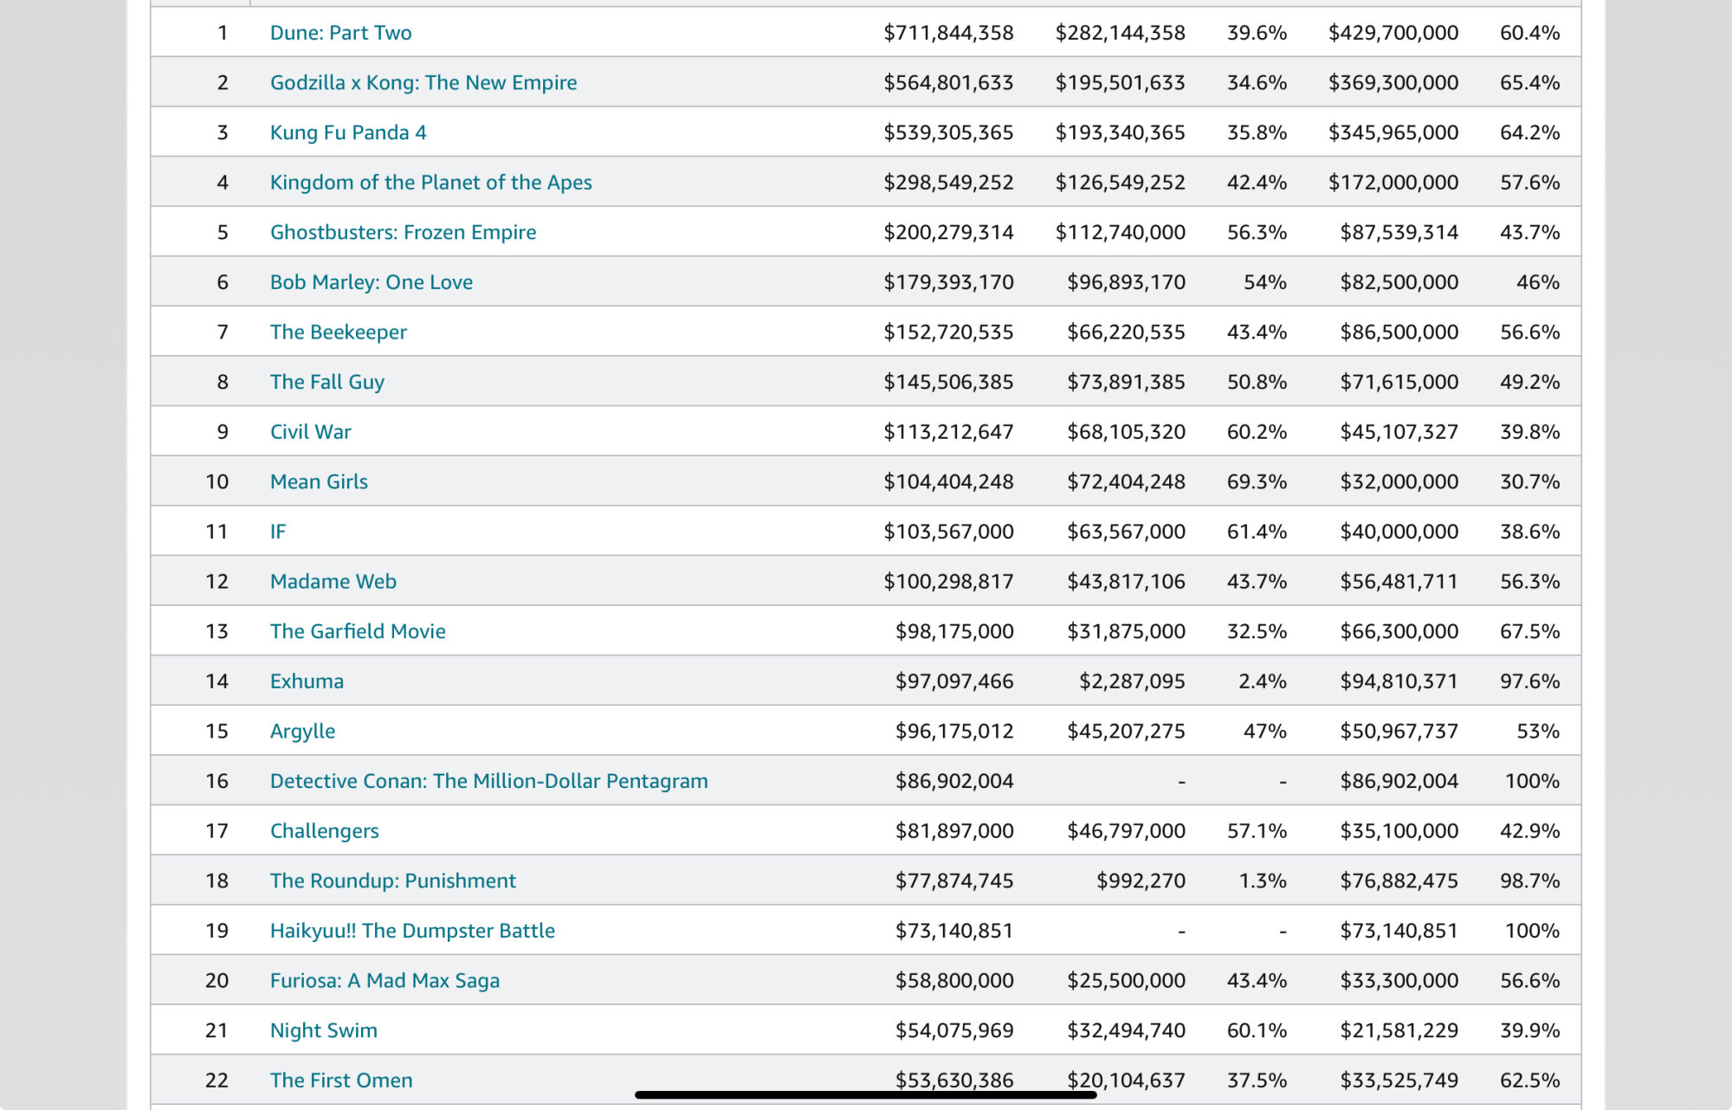The image size is (1732, 1110).
Task: Tap the home indicator bar at bottom
Action: pyautogui.click(x=865, y=1095)
